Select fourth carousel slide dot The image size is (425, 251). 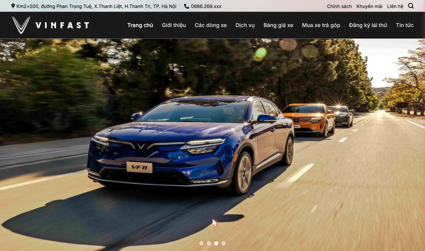tap(224, 243)
